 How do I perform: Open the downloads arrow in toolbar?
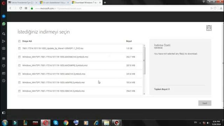(221, 8)
